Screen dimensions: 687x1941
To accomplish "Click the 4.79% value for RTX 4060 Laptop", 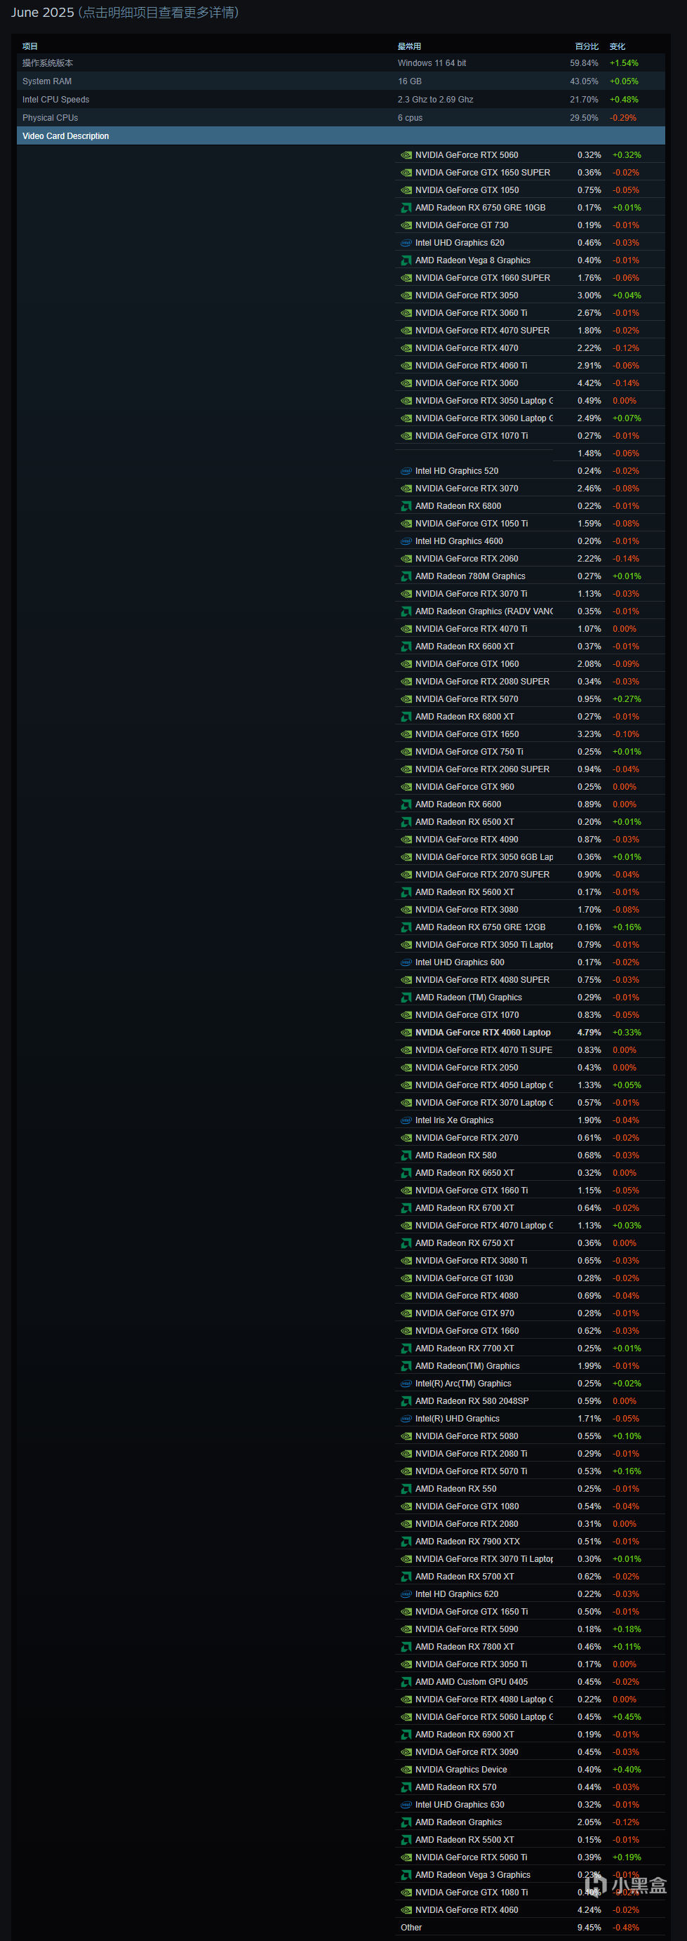I will (x=589, y=1033).
